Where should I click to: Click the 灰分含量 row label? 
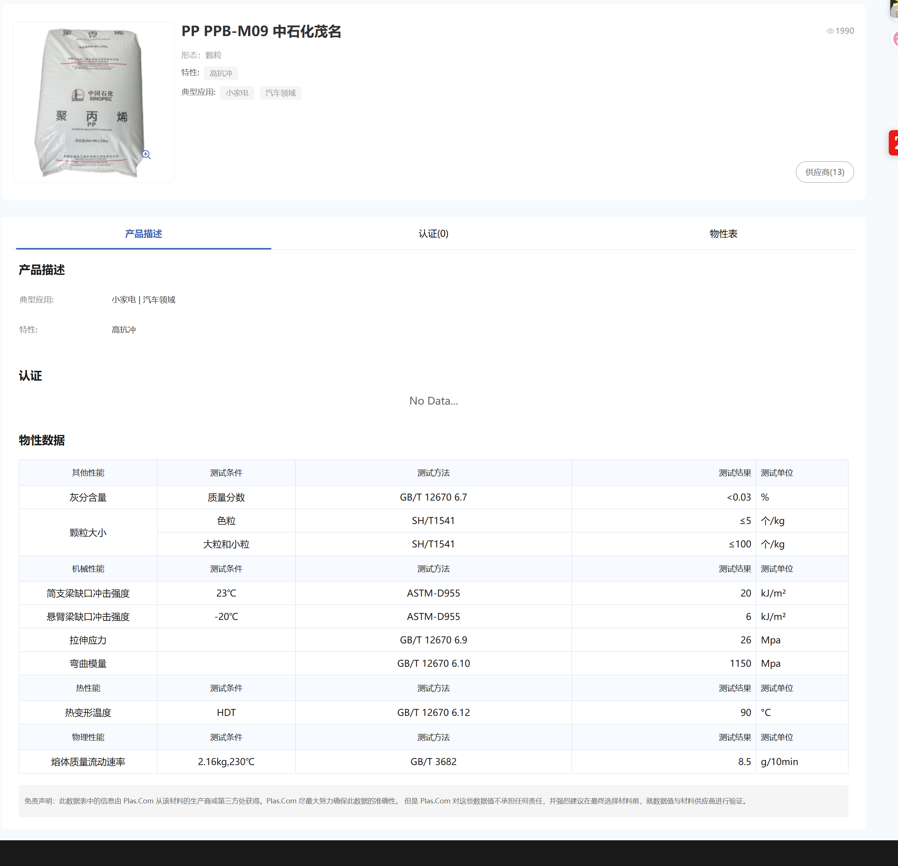pyautogui.click(x=88, y=497)
